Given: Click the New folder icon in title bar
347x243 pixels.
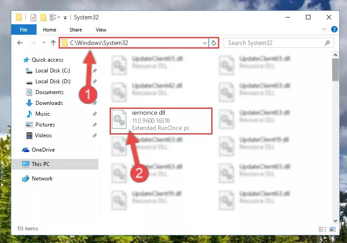Looking at the screenshot, I should (43, 17).
